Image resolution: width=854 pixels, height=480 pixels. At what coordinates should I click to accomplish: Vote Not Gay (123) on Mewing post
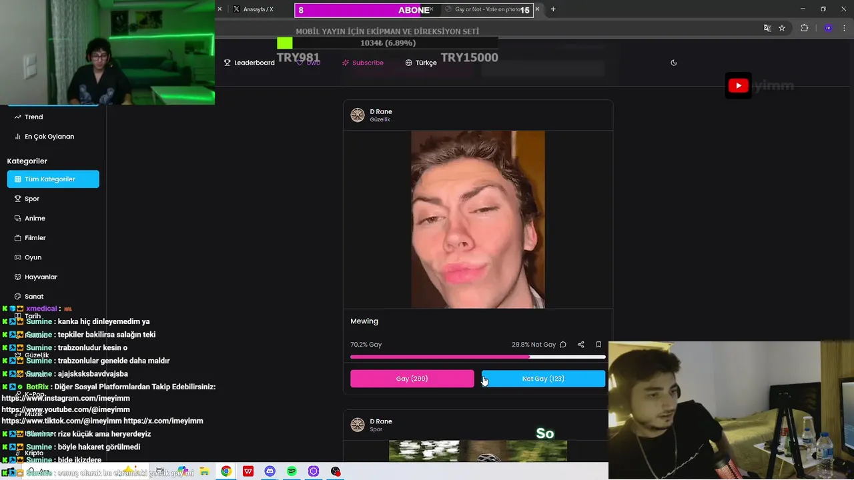pos(543,379)
